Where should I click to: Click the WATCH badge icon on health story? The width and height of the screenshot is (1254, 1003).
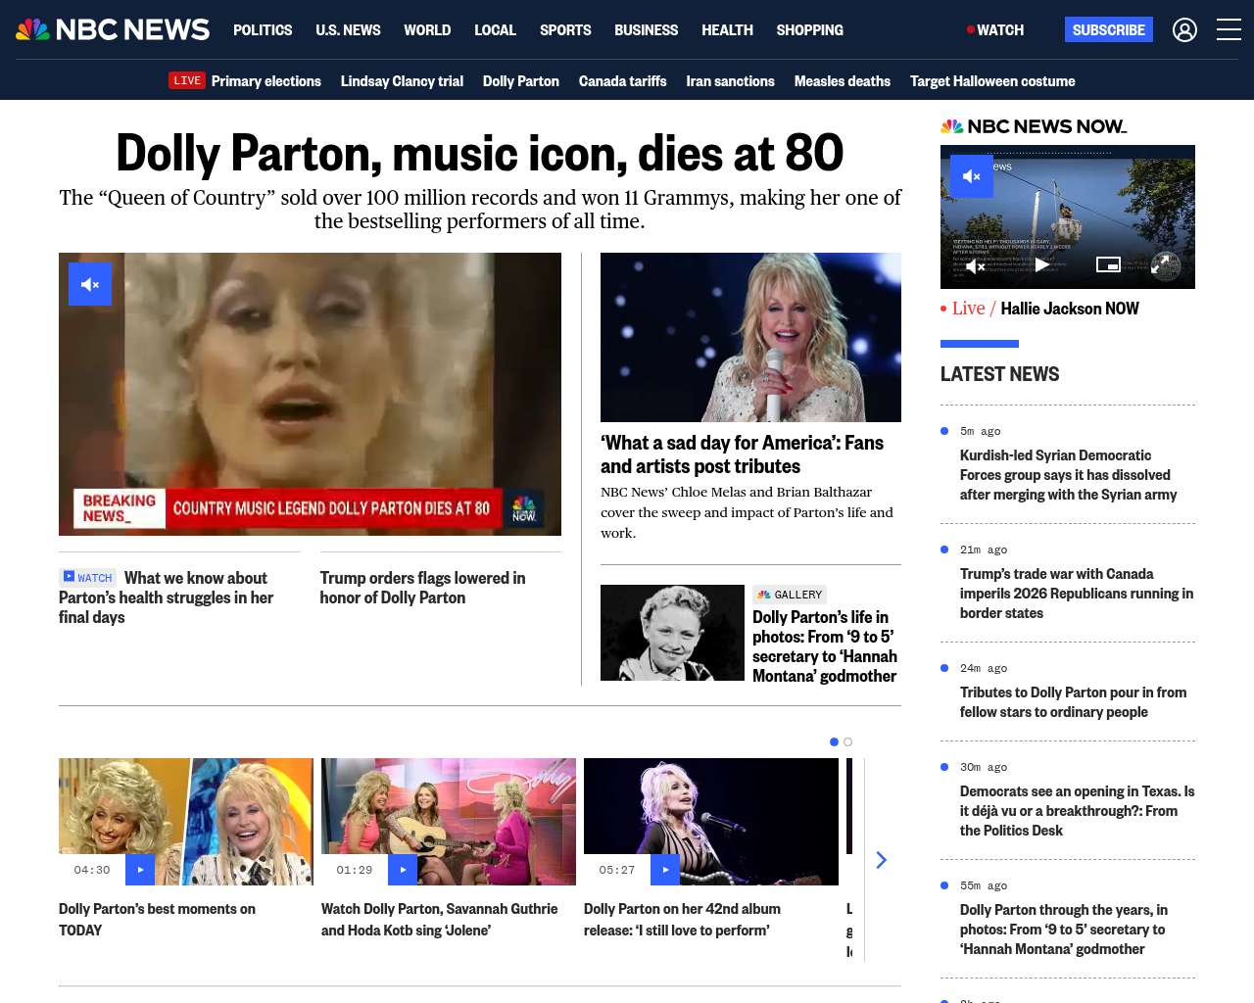coord(87,578)
